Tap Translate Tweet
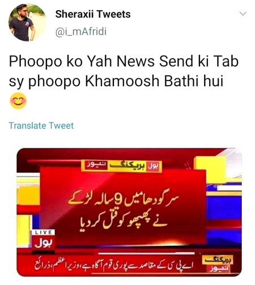Screen dimensions: 255x285 coord(41,126)
